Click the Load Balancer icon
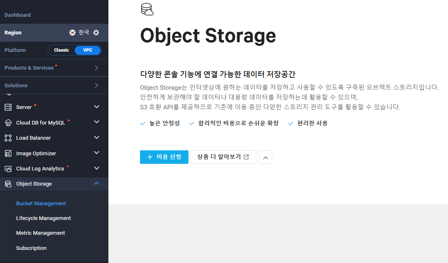Viewport: 448px width, 263px height. (x=8, y=138)
